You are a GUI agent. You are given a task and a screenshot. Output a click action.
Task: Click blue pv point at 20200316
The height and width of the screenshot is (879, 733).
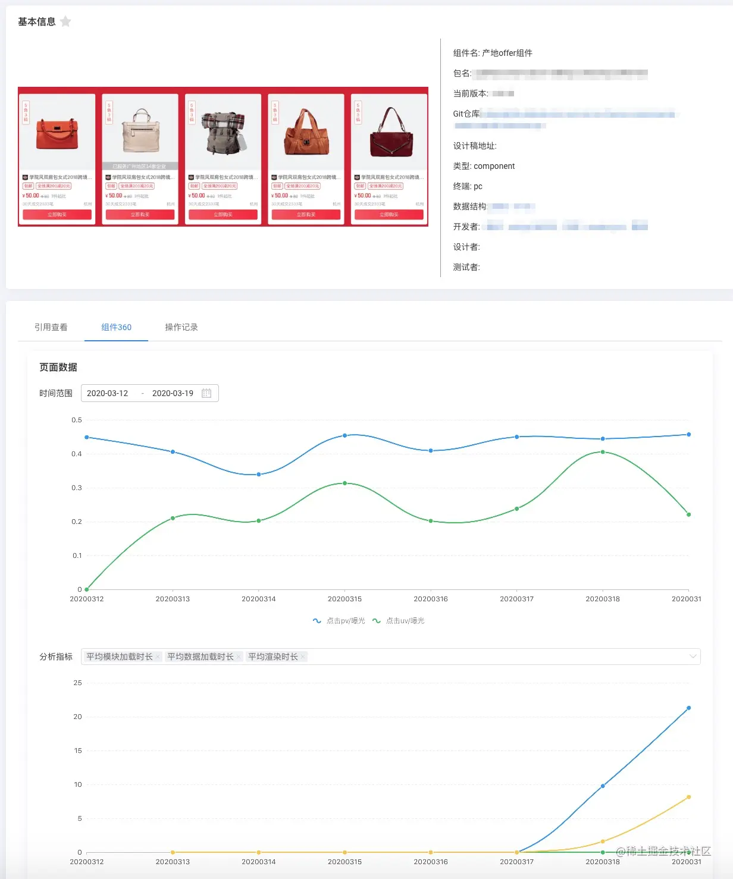click(x=431, y=451)
